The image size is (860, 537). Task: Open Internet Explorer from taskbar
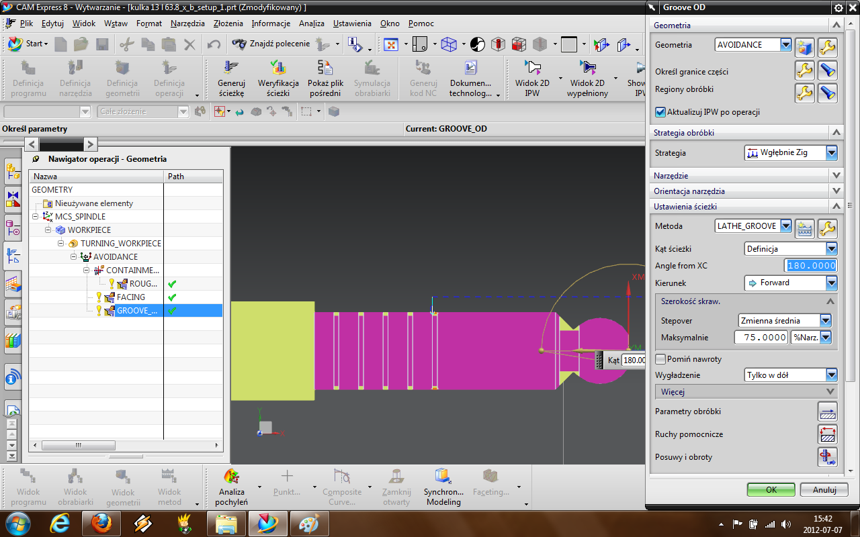pos(60,522)
